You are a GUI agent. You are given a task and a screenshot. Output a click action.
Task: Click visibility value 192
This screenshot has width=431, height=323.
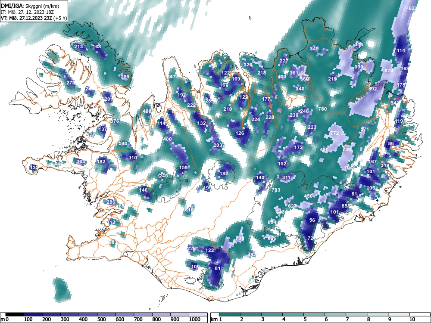coord(182,95)
